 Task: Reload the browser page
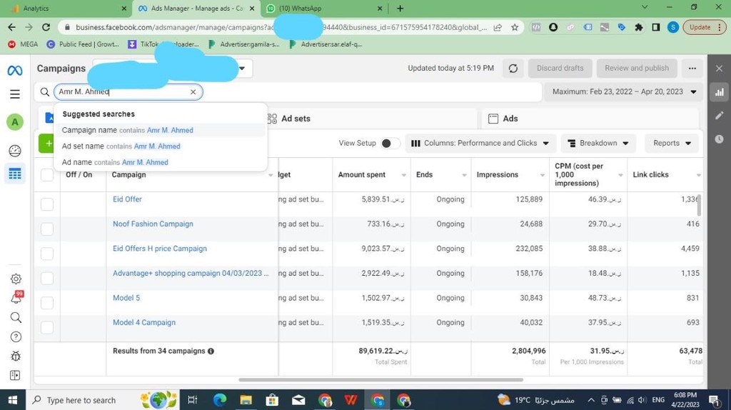click(46, 27)
